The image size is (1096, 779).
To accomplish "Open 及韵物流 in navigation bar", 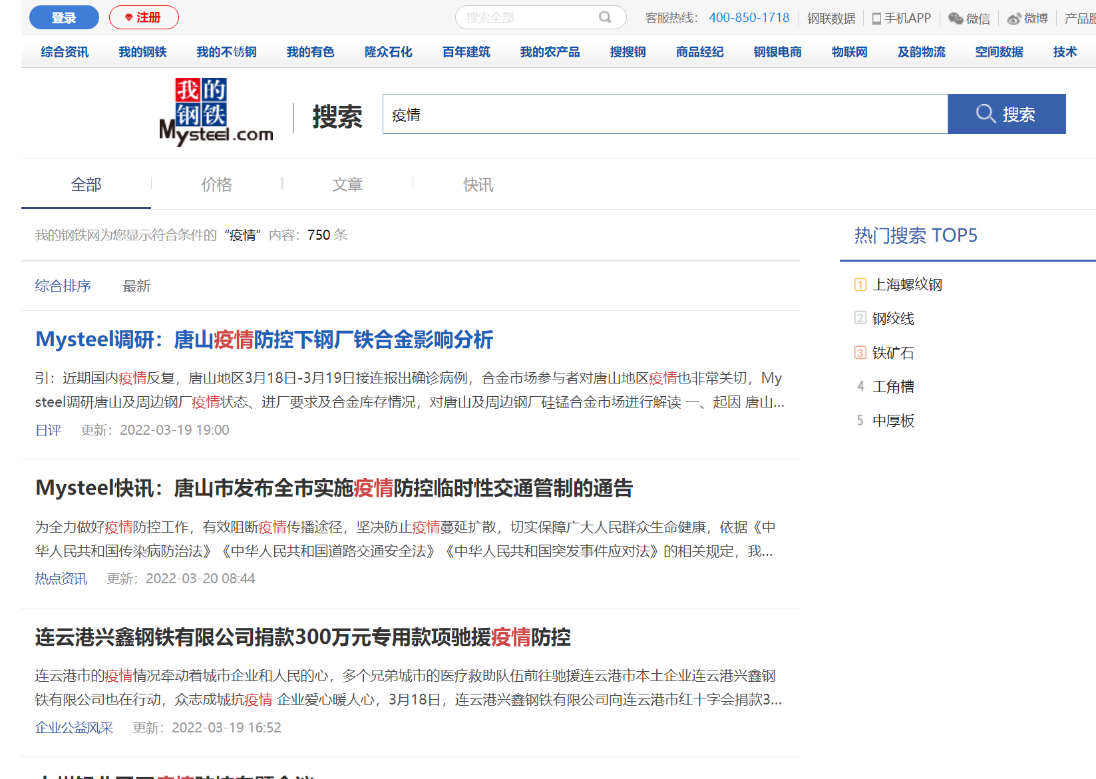I will tap(921, 52).
